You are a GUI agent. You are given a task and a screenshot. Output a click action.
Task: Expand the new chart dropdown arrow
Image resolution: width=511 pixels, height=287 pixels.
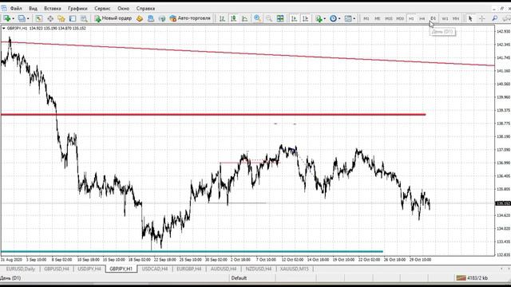(14, 18)
